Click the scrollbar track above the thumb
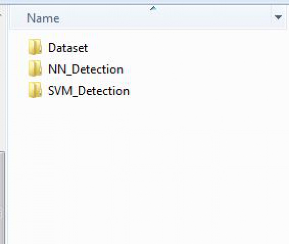The width and height of the screenshot is (289, 244). tap(2, 83)
